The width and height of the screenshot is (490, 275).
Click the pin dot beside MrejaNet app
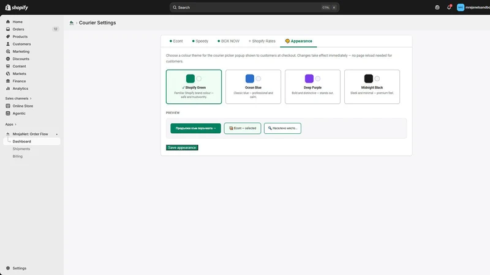(x=57, y=134)
